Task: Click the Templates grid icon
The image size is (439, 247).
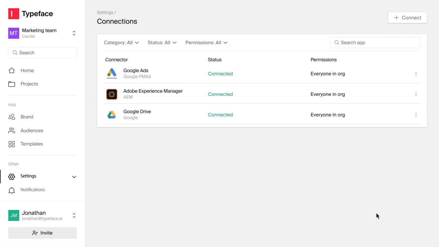Action: [x=12, y=144]
